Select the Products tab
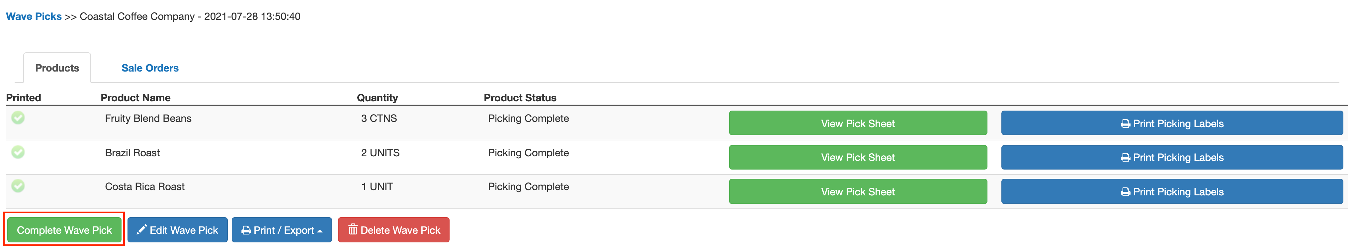1358x251 pixels. [x=57, y=68]
